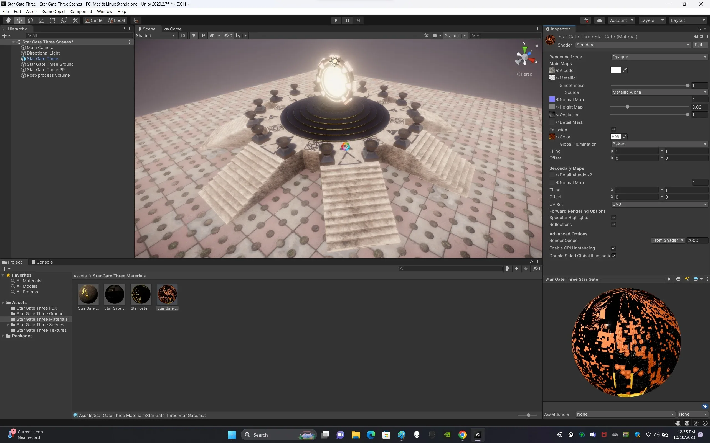Toggle Double Sided Global Illumination checkbox
The width and height of the screenshot is (710, 443).
pos(613,256)
